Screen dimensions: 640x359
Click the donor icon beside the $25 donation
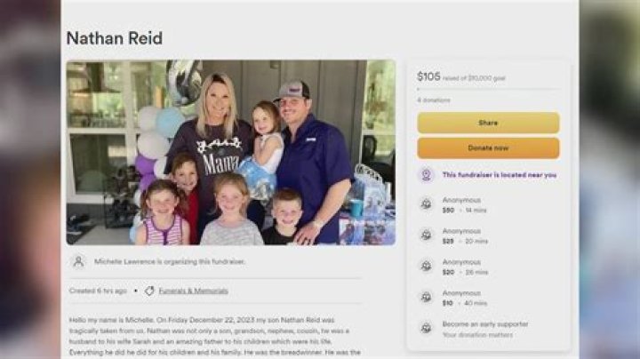click(426, 235)
